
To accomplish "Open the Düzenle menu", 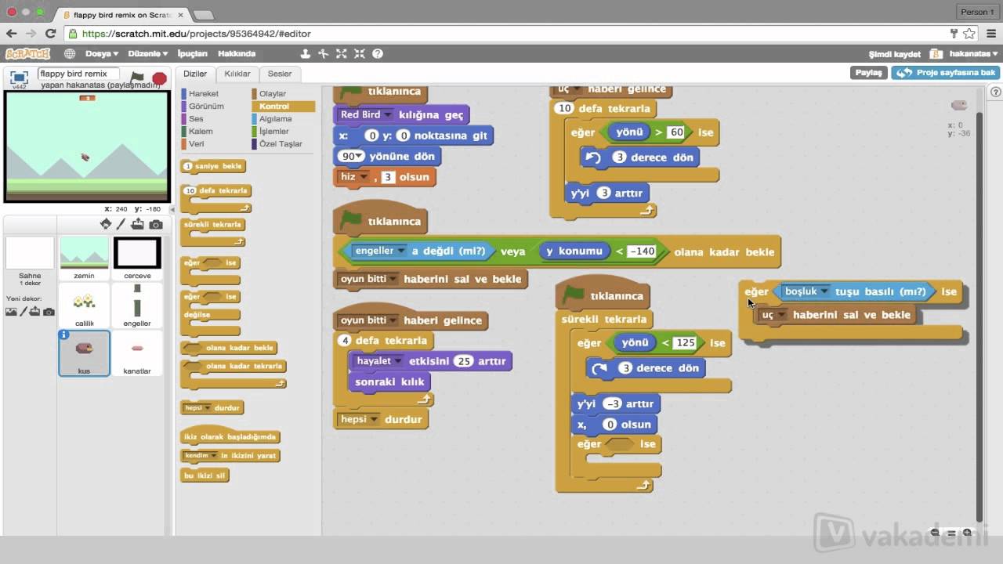I will coord(147,54).
